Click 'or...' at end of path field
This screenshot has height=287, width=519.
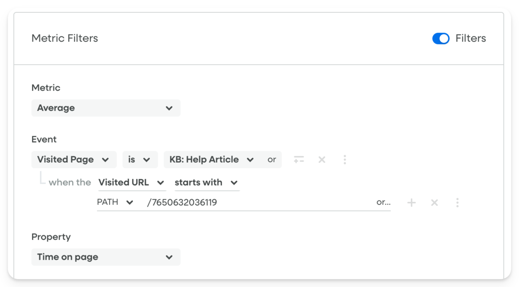[x=383, y=202]
